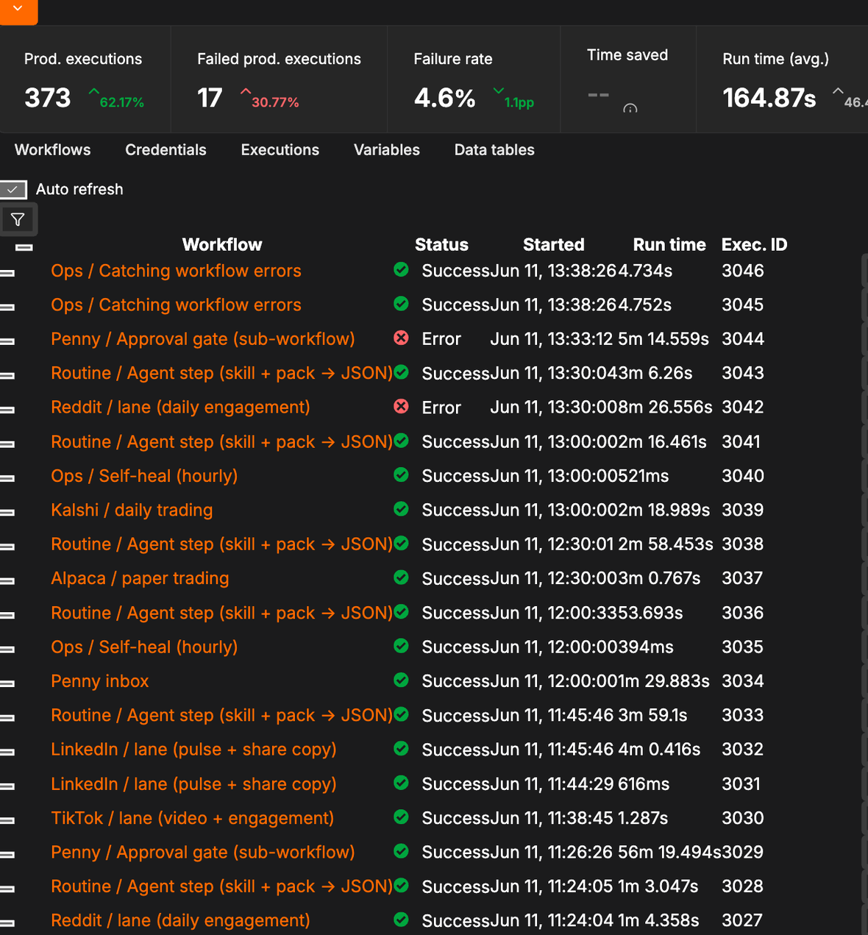Click the green success icon for execution 3046

(x=401, y=269)
